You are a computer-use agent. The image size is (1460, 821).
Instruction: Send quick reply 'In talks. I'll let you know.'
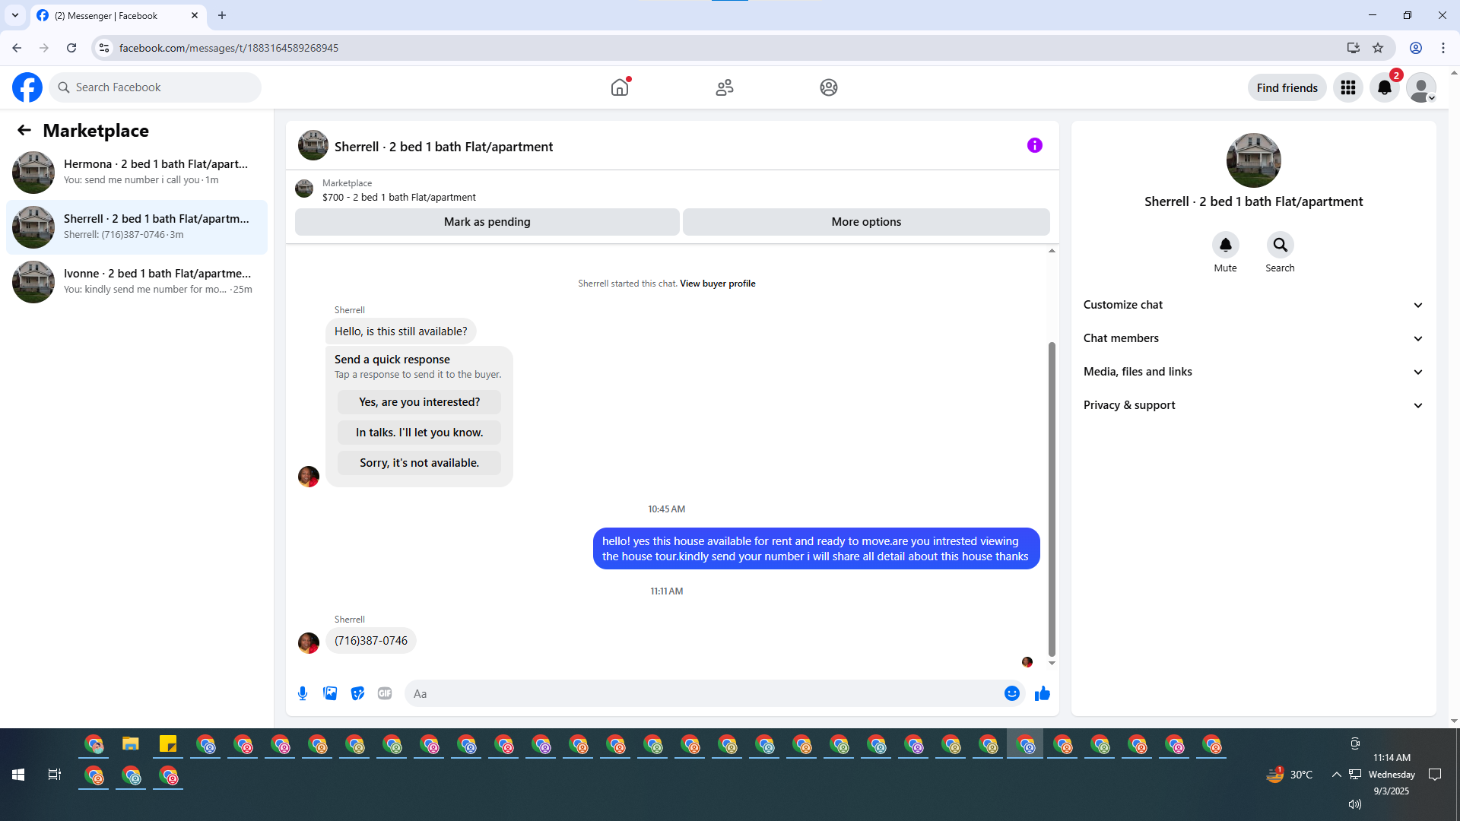click(x=420, y=433)
